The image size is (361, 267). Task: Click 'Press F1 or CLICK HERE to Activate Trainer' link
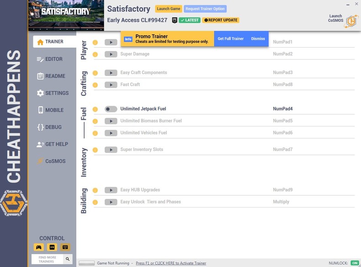171,263
